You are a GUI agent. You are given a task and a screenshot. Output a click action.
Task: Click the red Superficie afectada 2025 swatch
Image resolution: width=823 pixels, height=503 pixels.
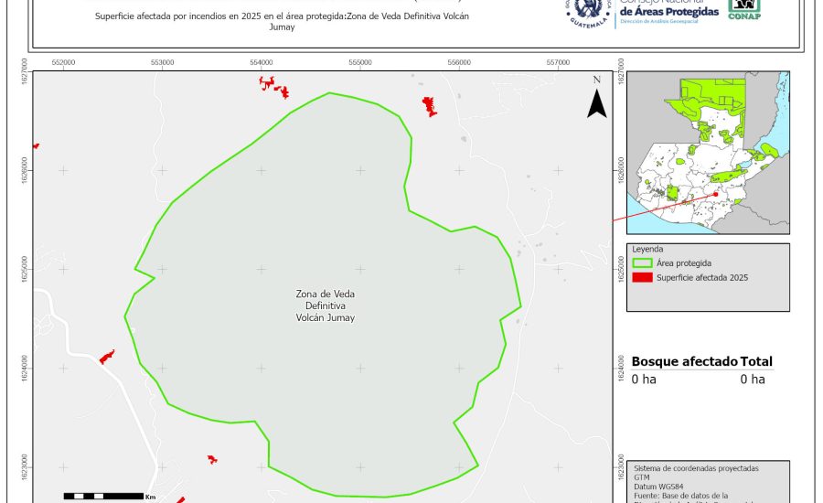[x=643, y=277]
